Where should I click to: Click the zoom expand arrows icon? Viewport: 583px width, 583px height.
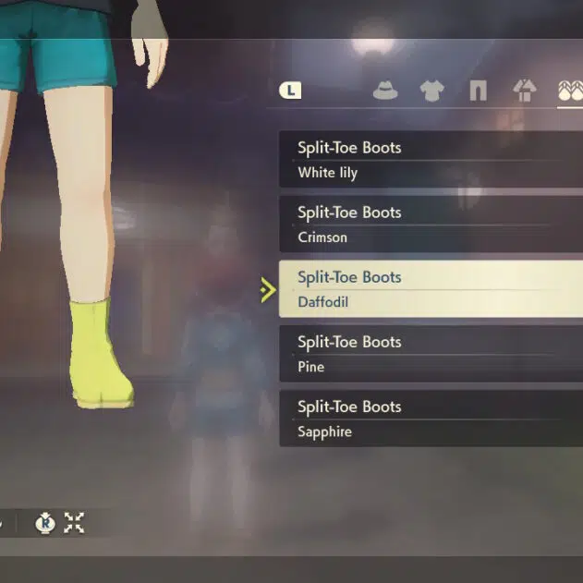tap(74, 522)
